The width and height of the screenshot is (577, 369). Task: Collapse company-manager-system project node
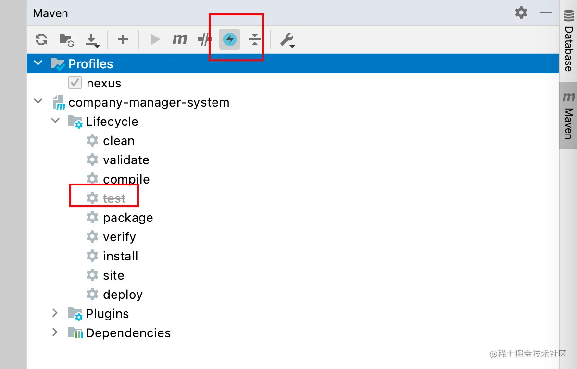38,102
